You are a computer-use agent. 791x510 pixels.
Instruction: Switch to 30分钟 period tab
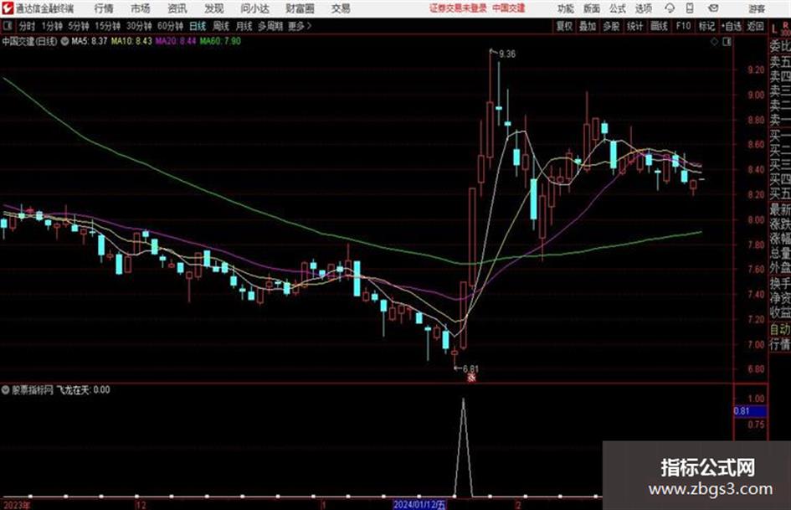[x=139, y=26]
